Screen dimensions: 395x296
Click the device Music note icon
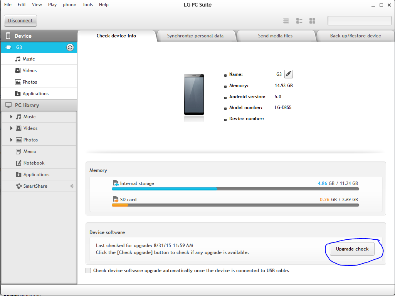point(18,59)
